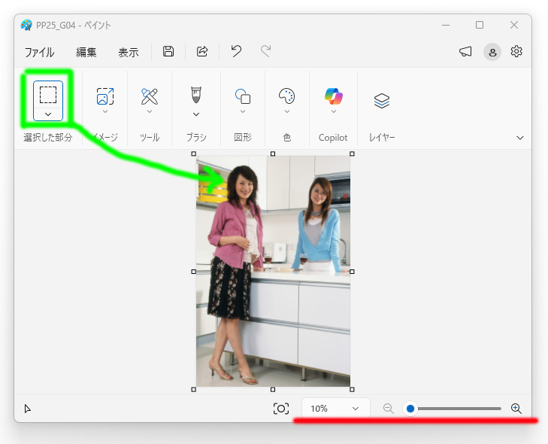The height and width of the screenshot is (444, 548).
Task: Save the file with the floppy icon
Action: (168, 51)
